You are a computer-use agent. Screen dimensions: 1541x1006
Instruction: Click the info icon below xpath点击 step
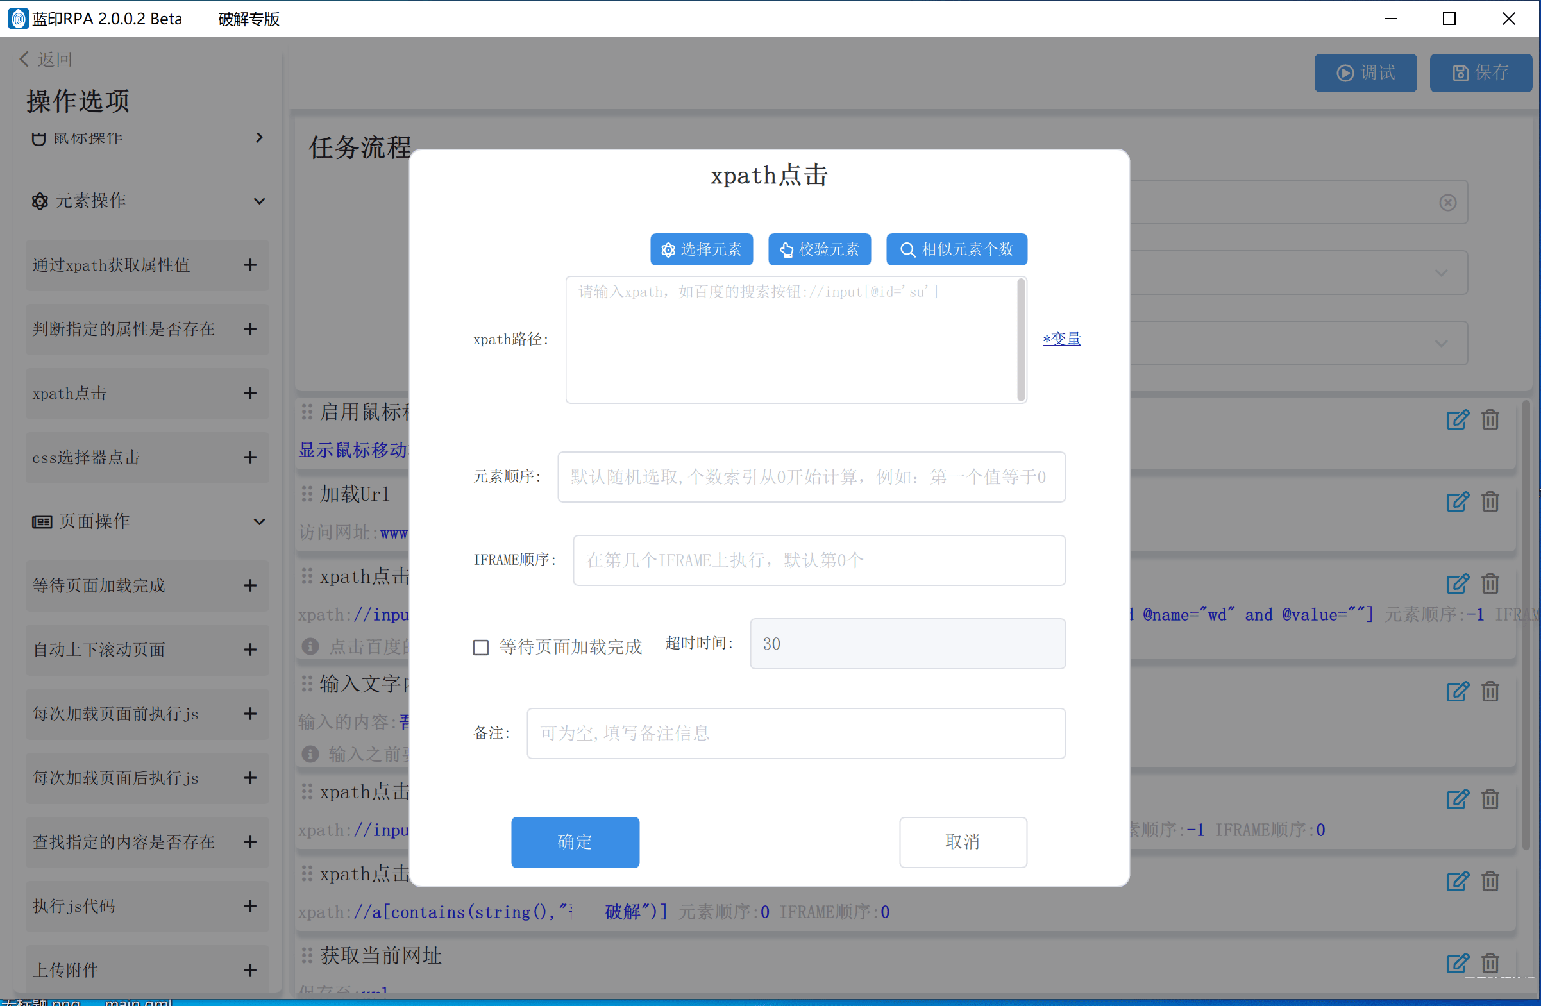click(310, 646)
